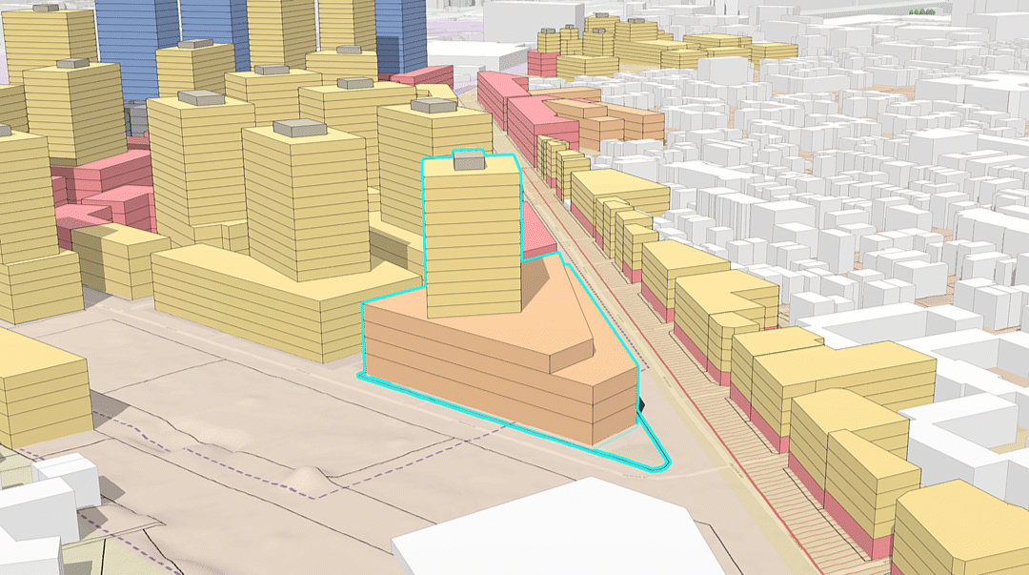Click the green trees at the top right
Screen dimensions: 1029x575
[923, 11]
